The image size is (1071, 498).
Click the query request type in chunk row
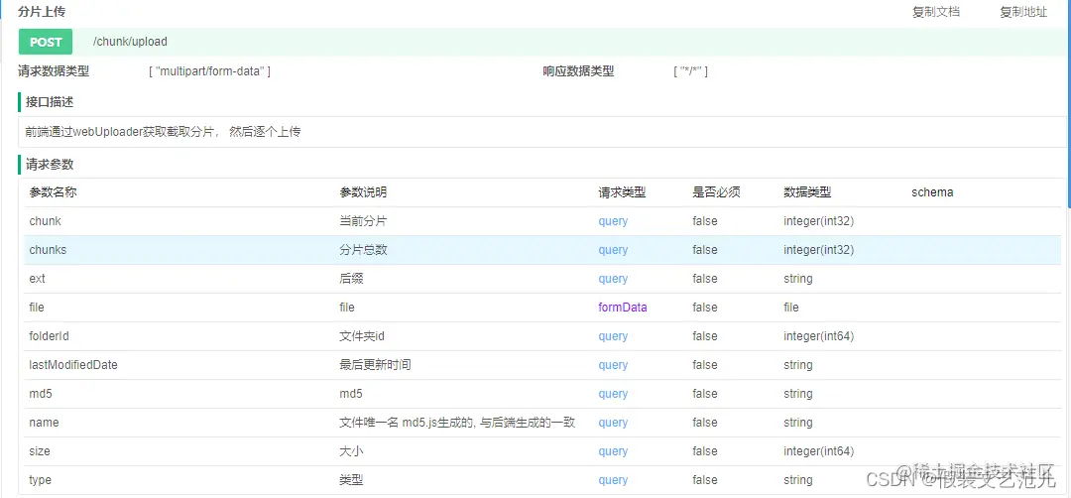coord(614,221)
